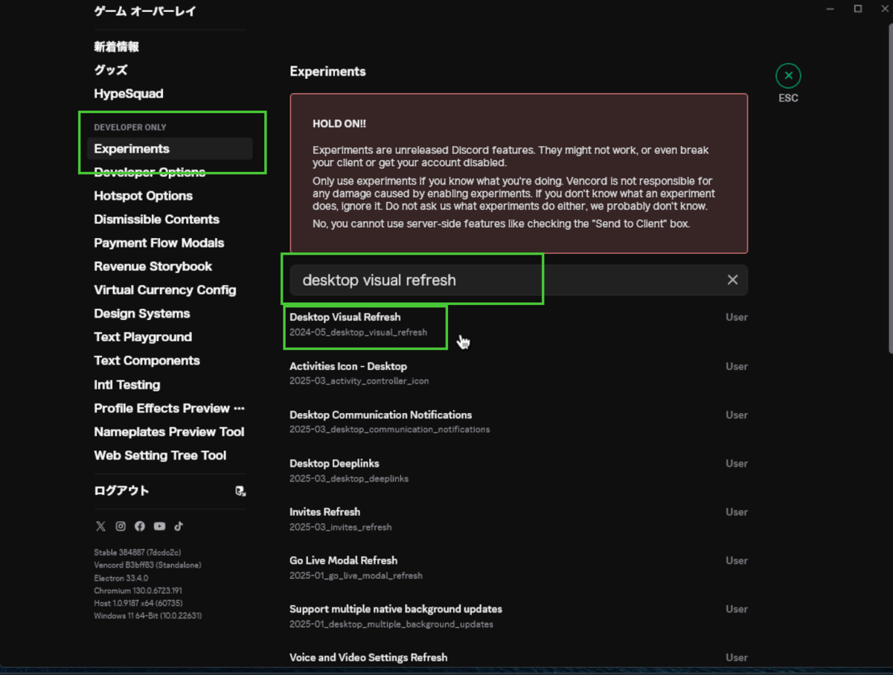Open Discord's X (Twitter) social link
This screenshot has height=675, width=893.
(100, 526)
